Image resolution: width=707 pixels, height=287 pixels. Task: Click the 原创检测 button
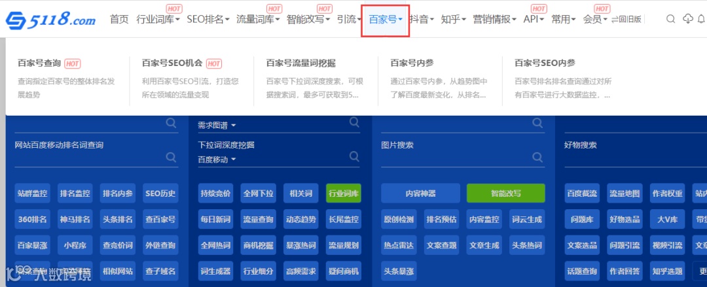399,220
